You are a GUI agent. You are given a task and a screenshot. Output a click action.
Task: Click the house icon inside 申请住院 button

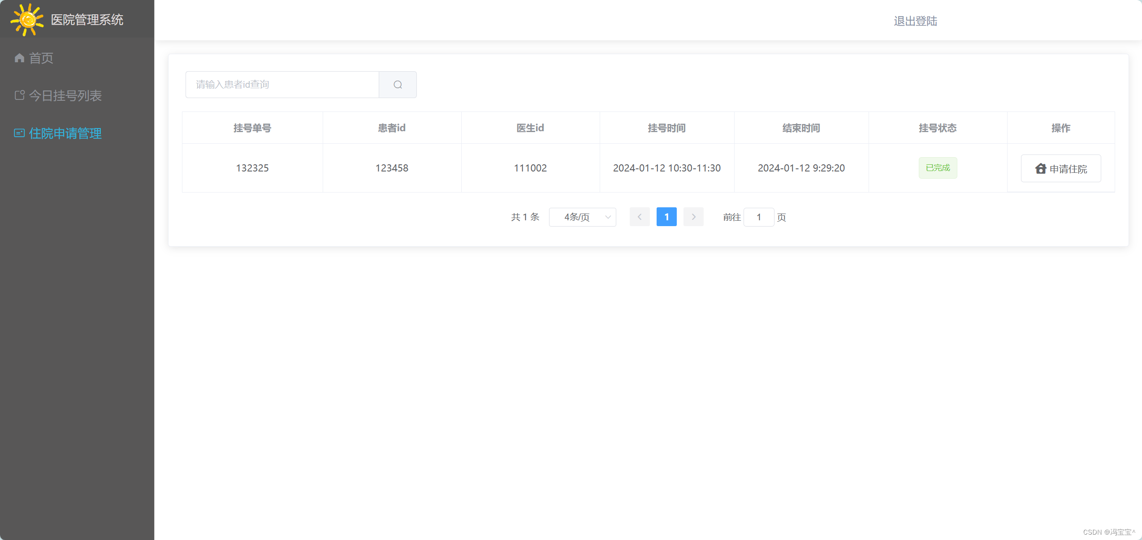coord(1041,168)
